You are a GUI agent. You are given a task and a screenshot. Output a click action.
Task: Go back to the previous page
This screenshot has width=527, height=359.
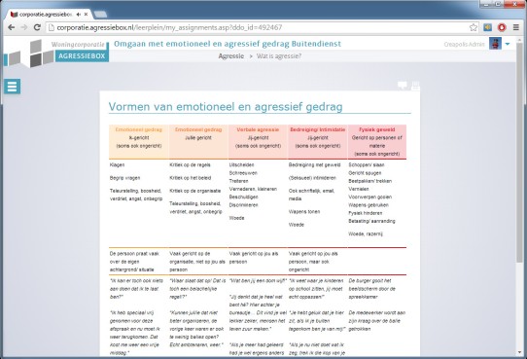click(x=11, y=27)
